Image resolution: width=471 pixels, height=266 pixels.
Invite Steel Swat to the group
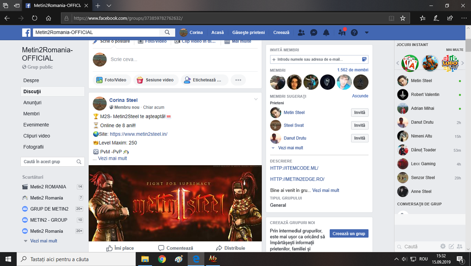pyautogui.click(x=360, y=125)
